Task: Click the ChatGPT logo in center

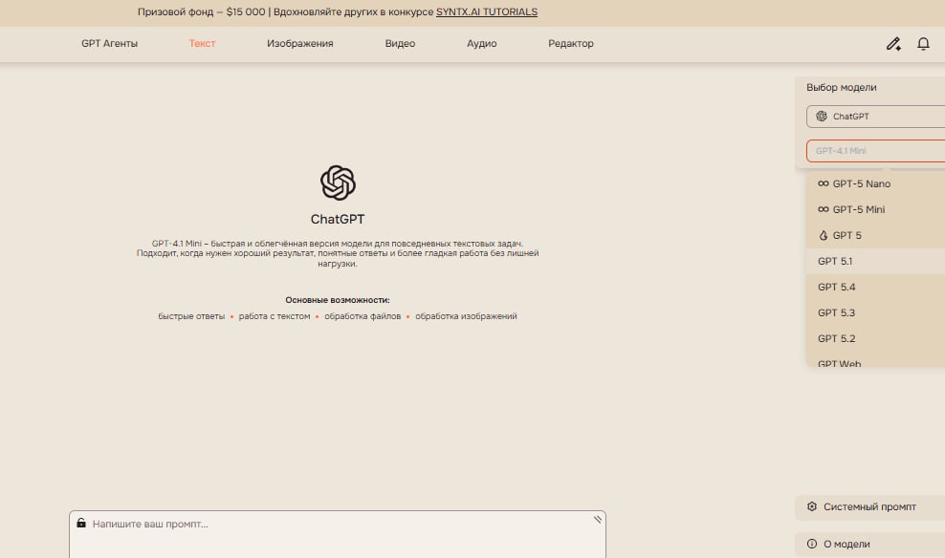Action: coord(338,182)
